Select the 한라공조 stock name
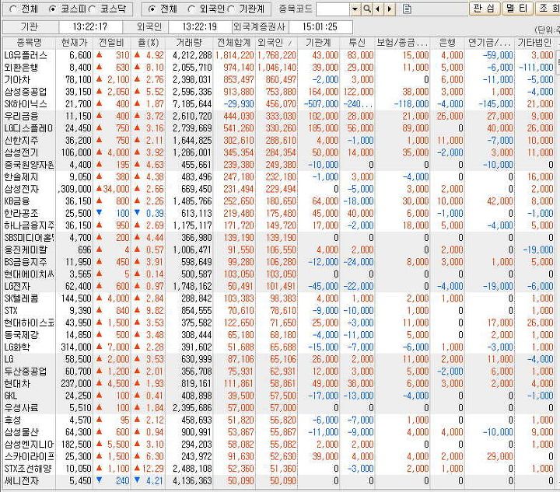This screenshot has height=492, width=560. (x=21, y=213)
